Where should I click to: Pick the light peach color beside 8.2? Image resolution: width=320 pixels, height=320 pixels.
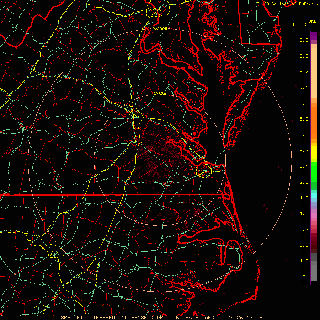tap(314, 73)
